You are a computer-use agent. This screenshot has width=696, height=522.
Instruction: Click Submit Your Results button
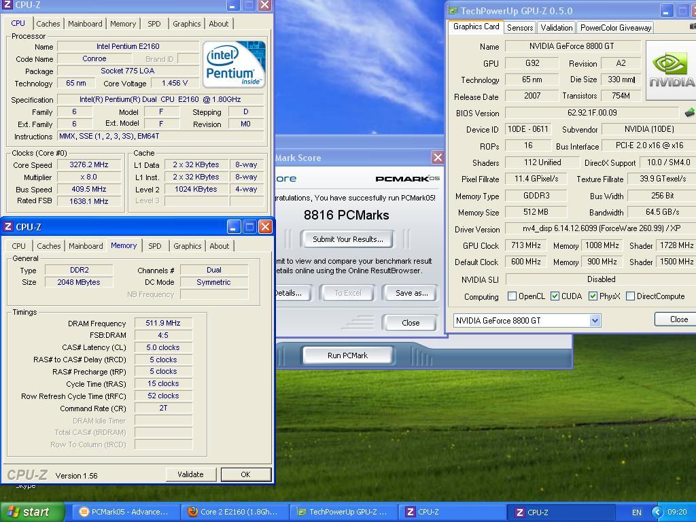(347, 239)
